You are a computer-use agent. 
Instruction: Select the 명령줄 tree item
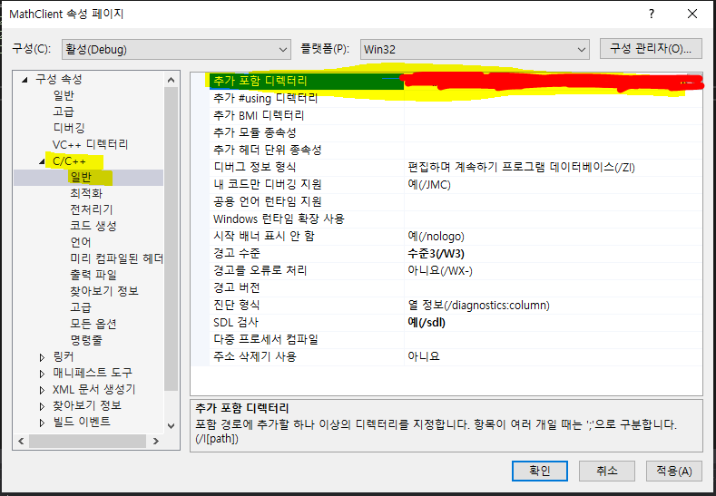tap(86, 340)
